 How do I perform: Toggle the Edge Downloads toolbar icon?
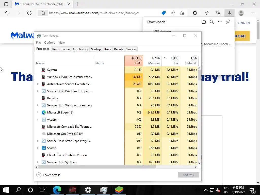pyautogui.click(x=230, y=13)
